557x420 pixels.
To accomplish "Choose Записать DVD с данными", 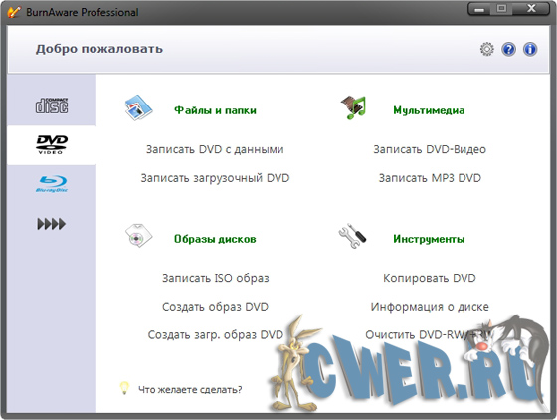I will click(x=215, y=149).
